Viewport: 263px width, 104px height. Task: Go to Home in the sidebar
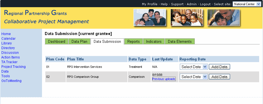pyautogui.click(x=6, y=34)
